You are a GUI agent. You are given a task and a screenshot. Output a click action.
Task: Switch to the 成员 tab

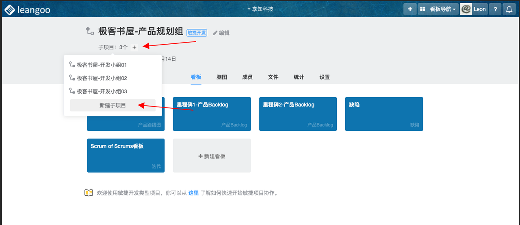[x=247, y=77]
